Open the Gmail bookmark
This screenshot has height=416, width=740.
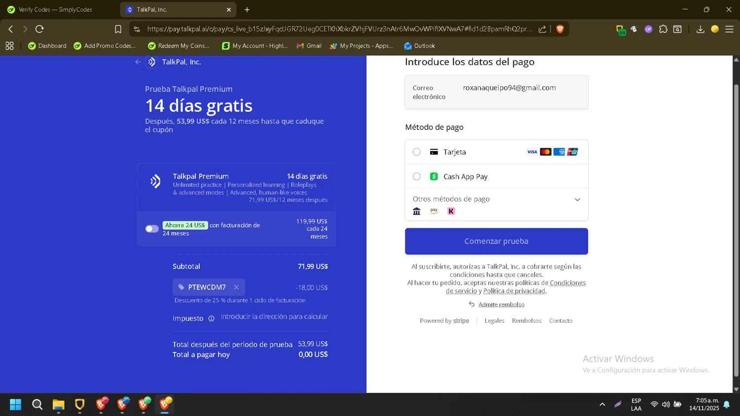pyautogui.click(x=309, y=46)
